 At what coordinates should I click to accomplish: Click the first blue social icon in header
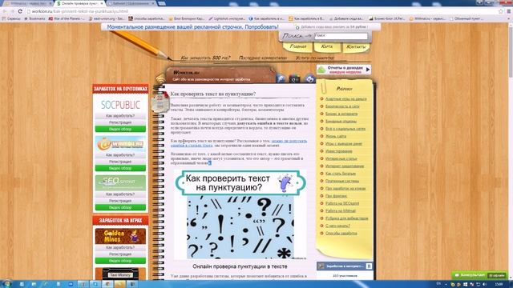(281, 78)
